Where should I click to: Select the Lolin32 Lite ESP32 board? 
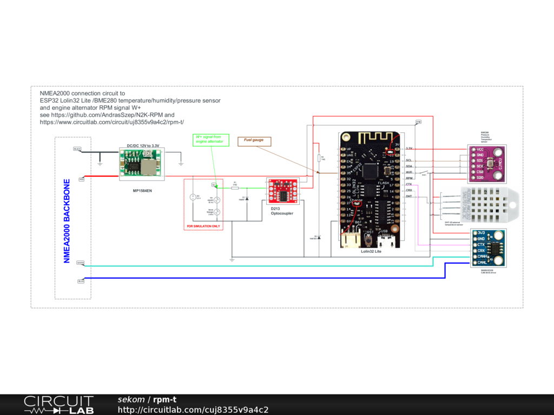click(x=371, y=190)
